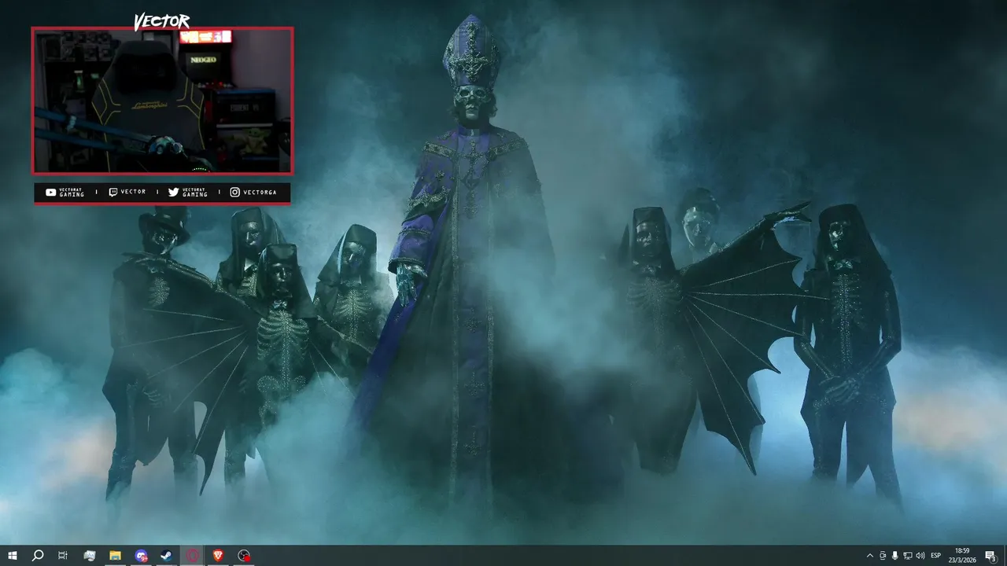1007x566 pixels.
Task: Click the Meet Now camera tray icon
Action: pos(883,556)
